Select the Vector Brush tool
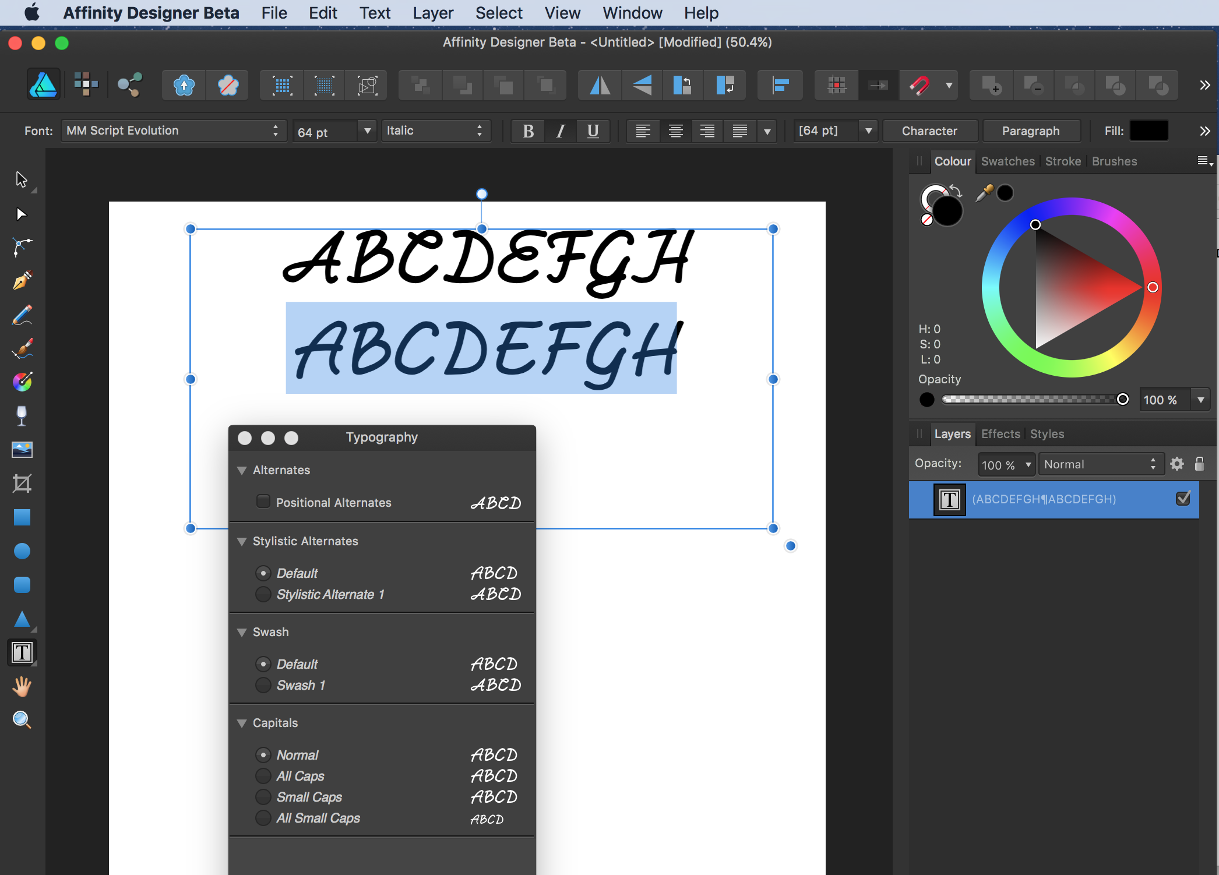Viewport: 1219px width, 875px height. coord(22,348)
